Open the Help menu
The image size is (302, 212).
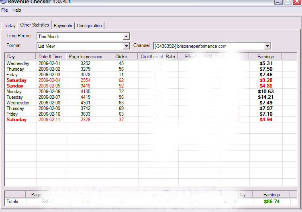(x=16, y=10)
